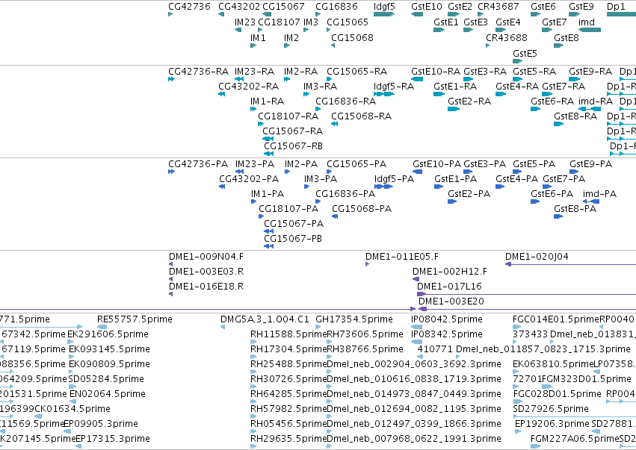Select the EP17315.3prime EST label
The height and width of the screenshot is (450, 636).
coord(113,439)
